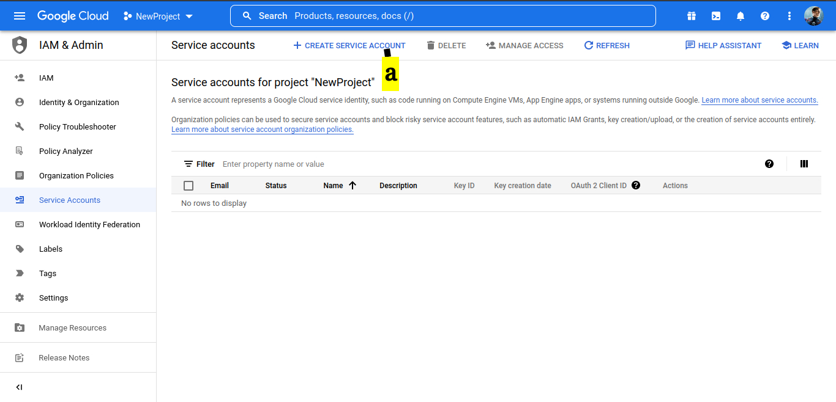Click the Identity & Organization person icon

tap(20, 102)
